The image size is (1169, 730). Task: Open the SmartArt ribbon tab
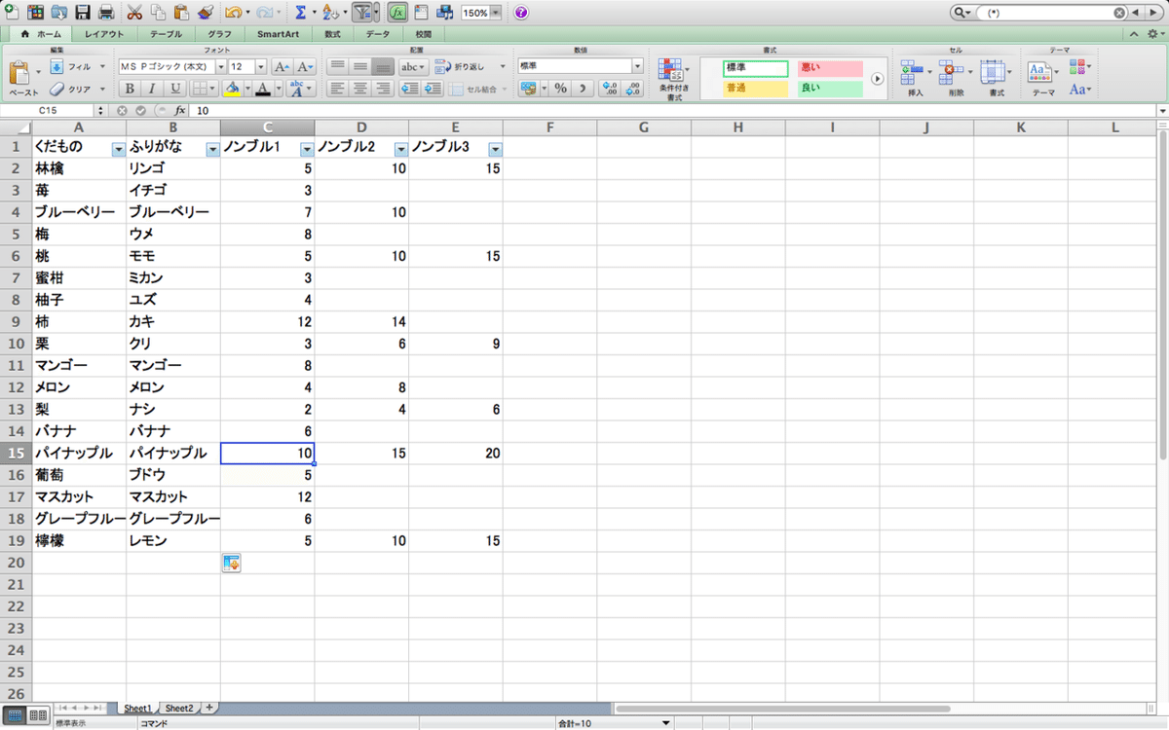click(x=278, y=34)
